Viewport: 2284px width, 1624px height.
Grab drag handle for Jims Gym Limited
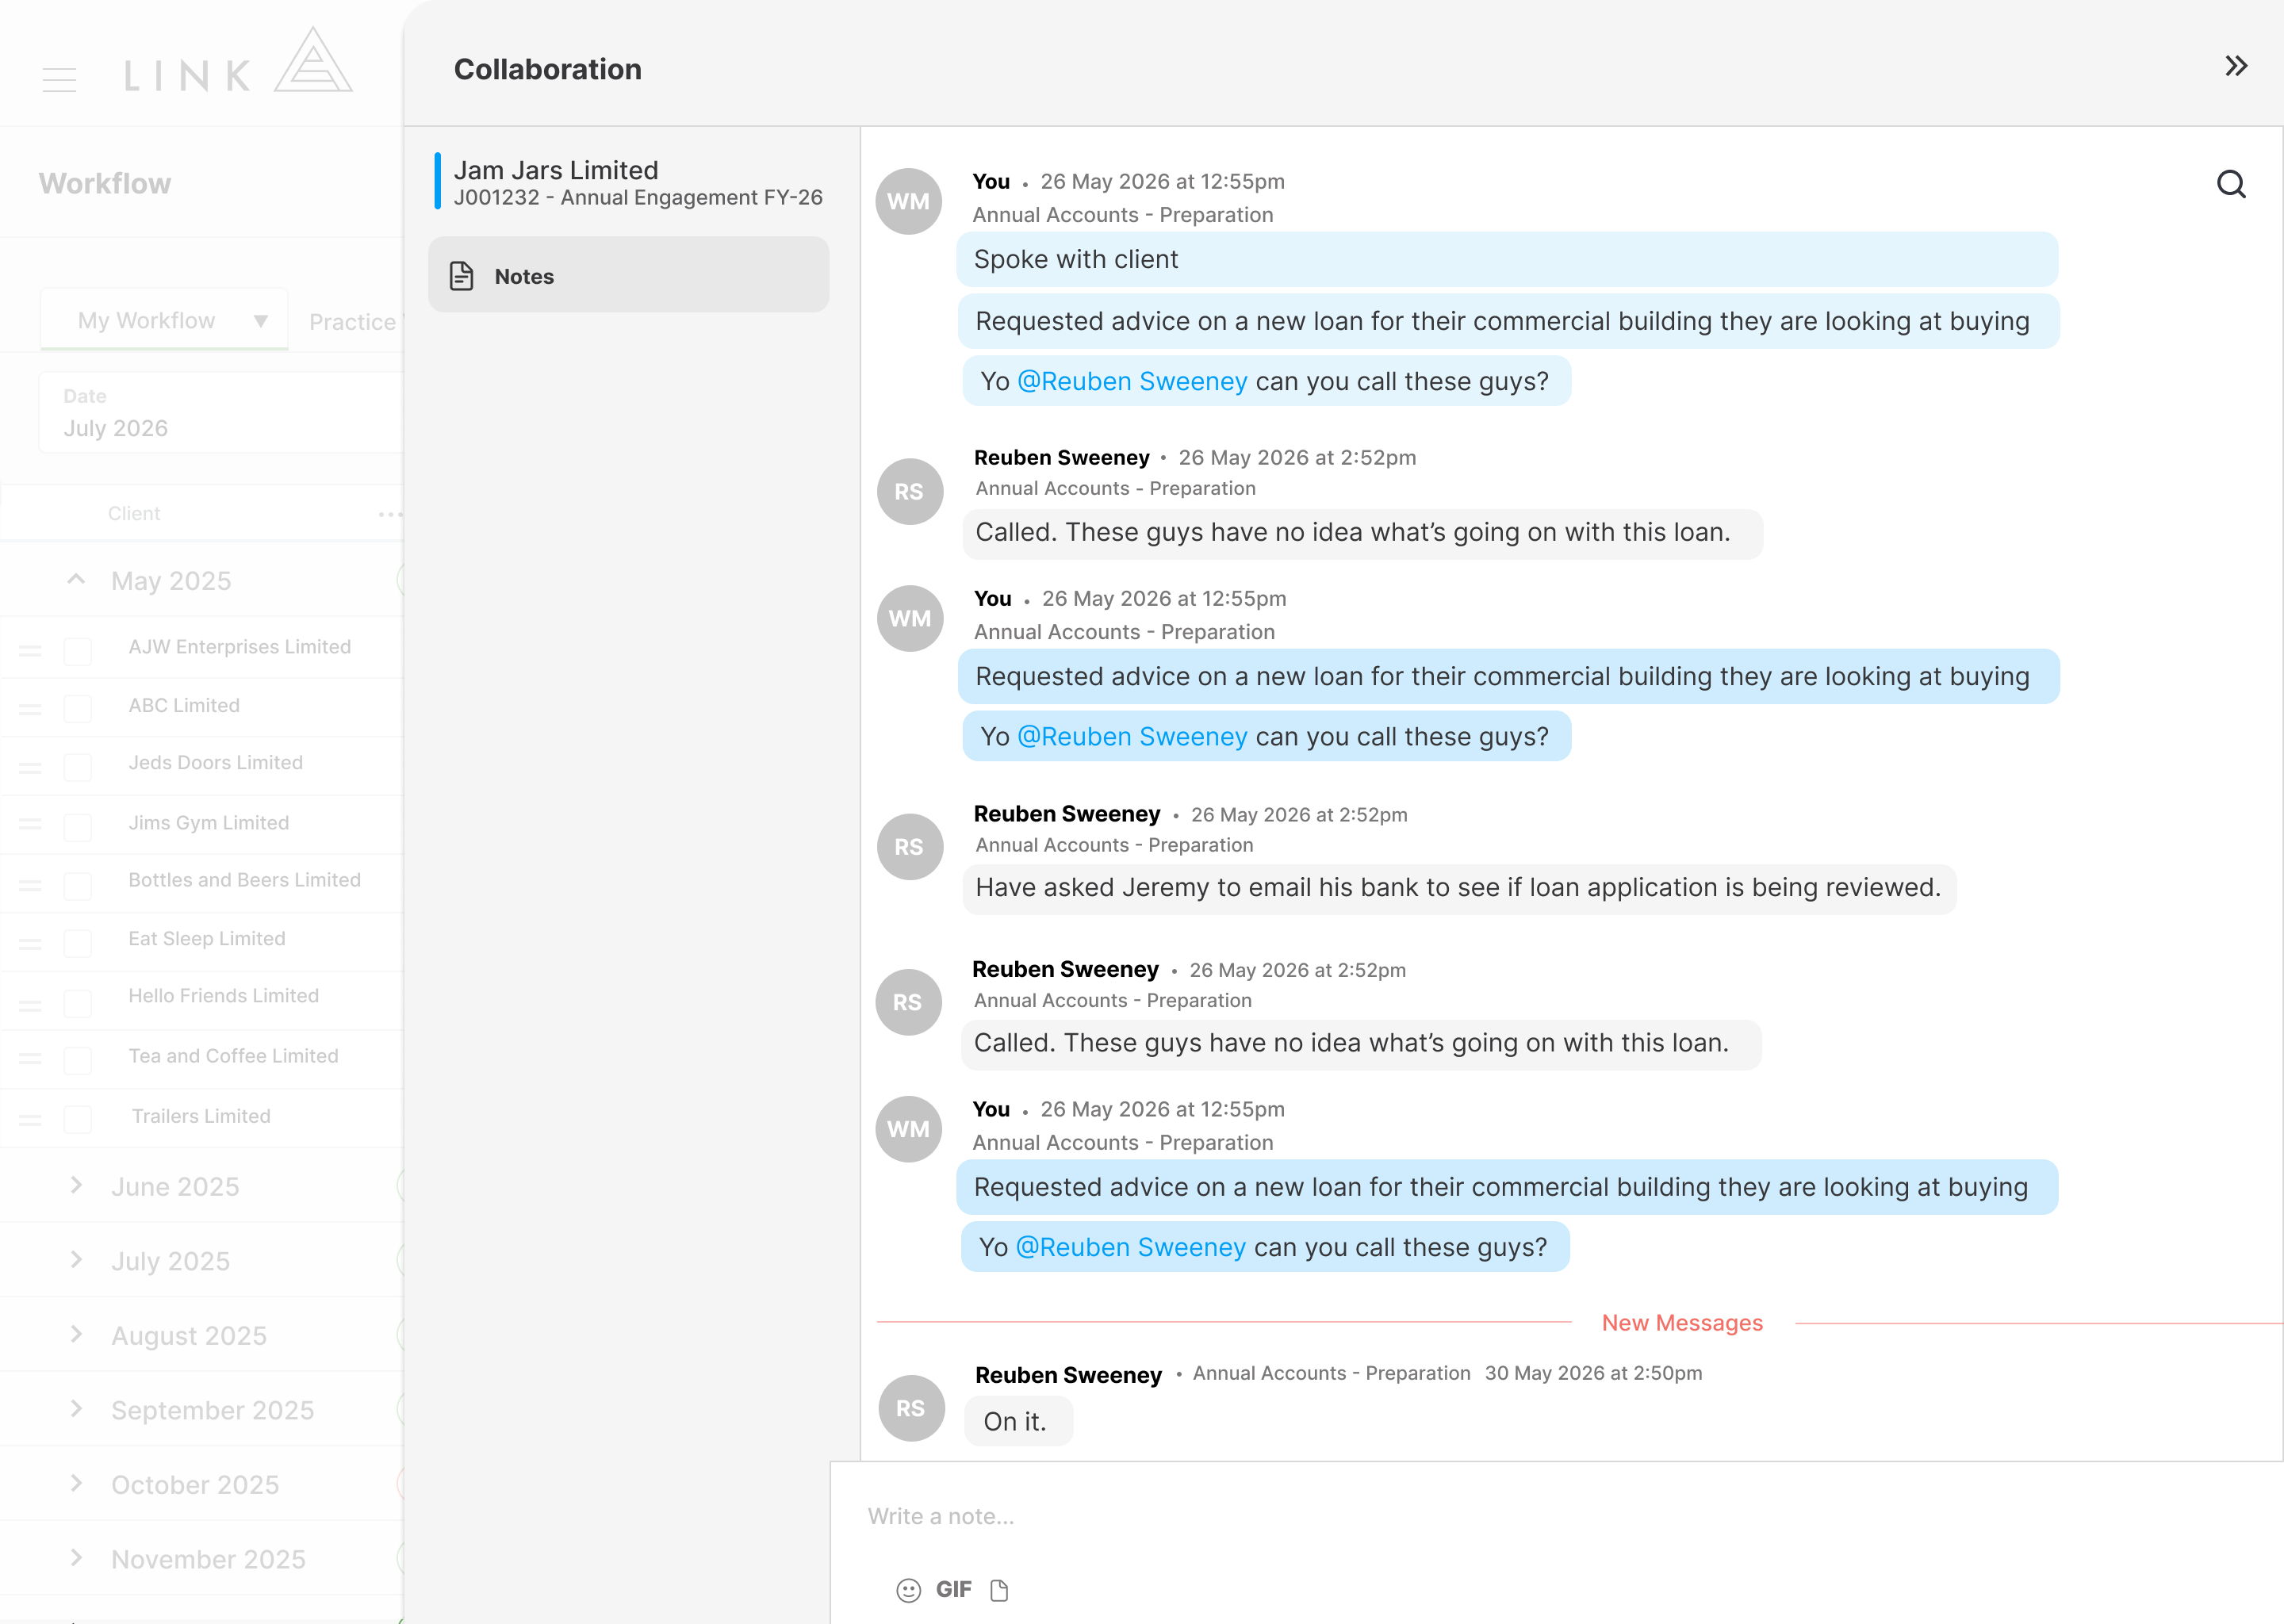[x=30, y=824]
